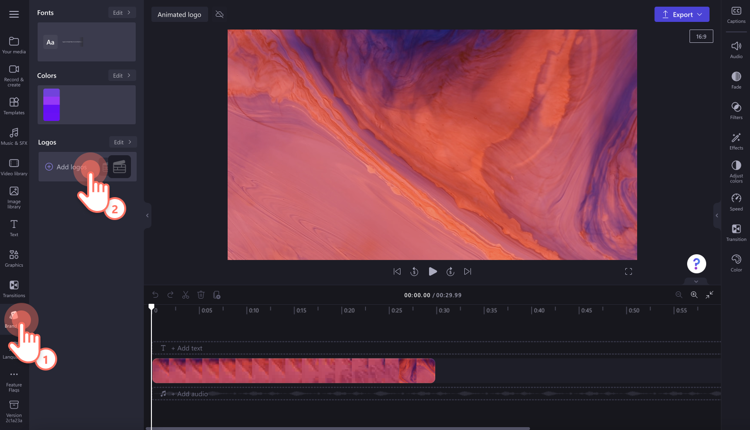Image resolution: width=750 pixels, height=430 pixels.
Task: Zoom out the timeline
Action: [679, 295]
